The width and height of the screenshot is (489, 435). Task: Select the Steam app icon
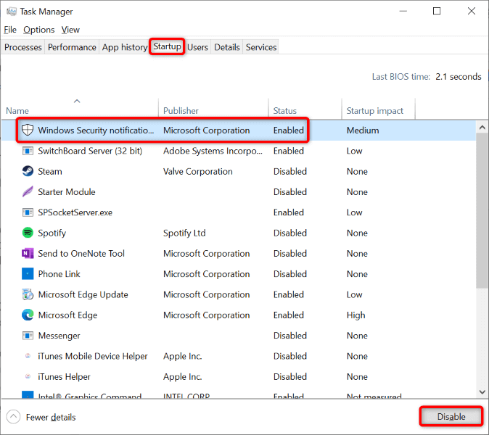tap(28, 172)
